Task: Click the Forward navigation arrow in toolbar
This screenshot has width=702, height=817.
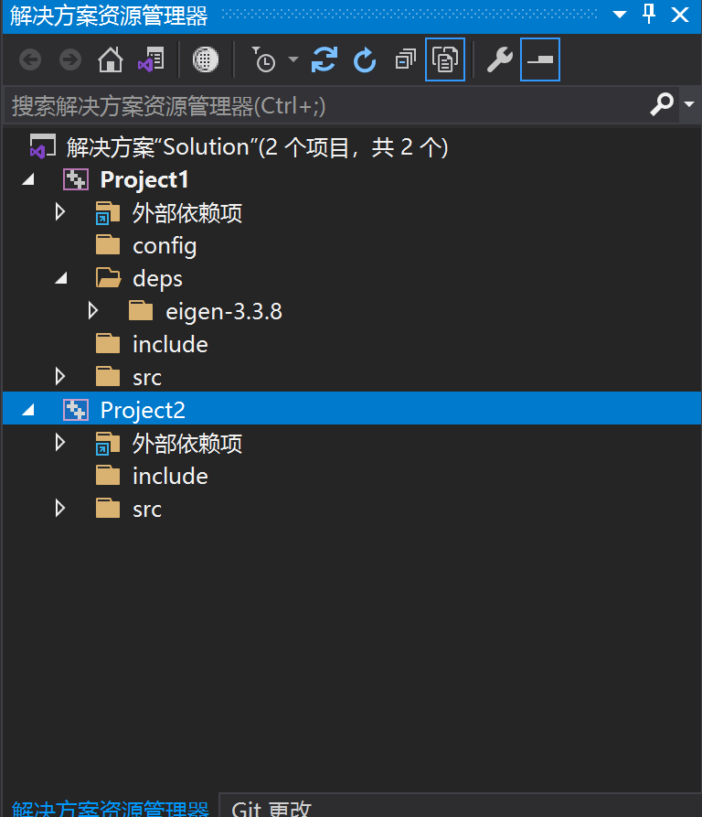Action: 70,59
